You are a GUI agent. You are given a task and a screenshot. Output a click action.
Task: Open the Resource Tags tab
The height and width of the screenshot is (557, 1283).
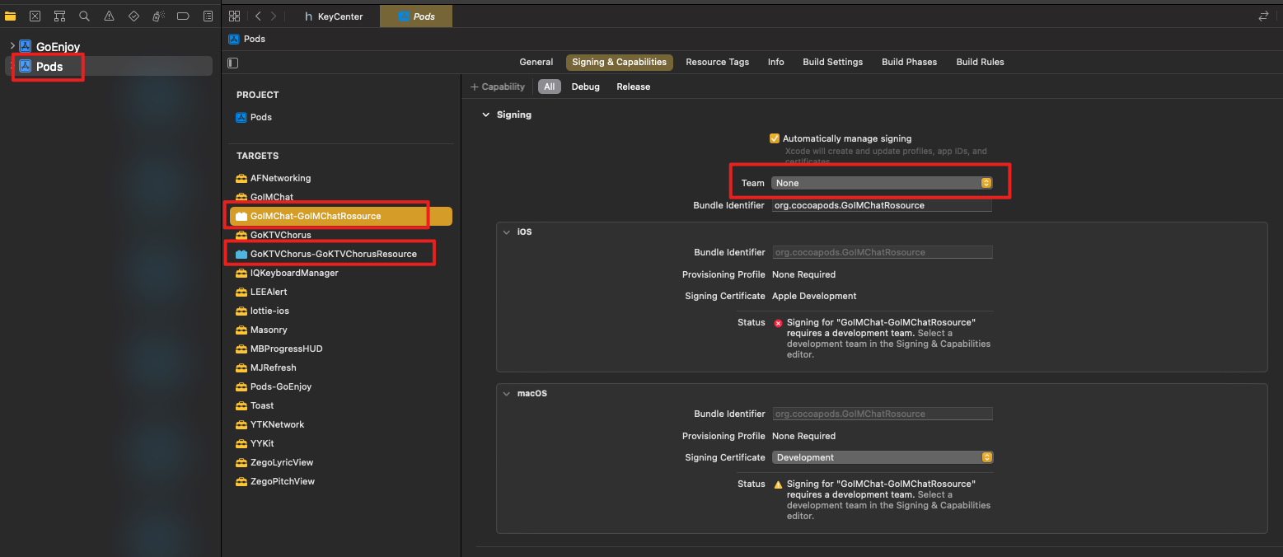click(x=718, y=63)
